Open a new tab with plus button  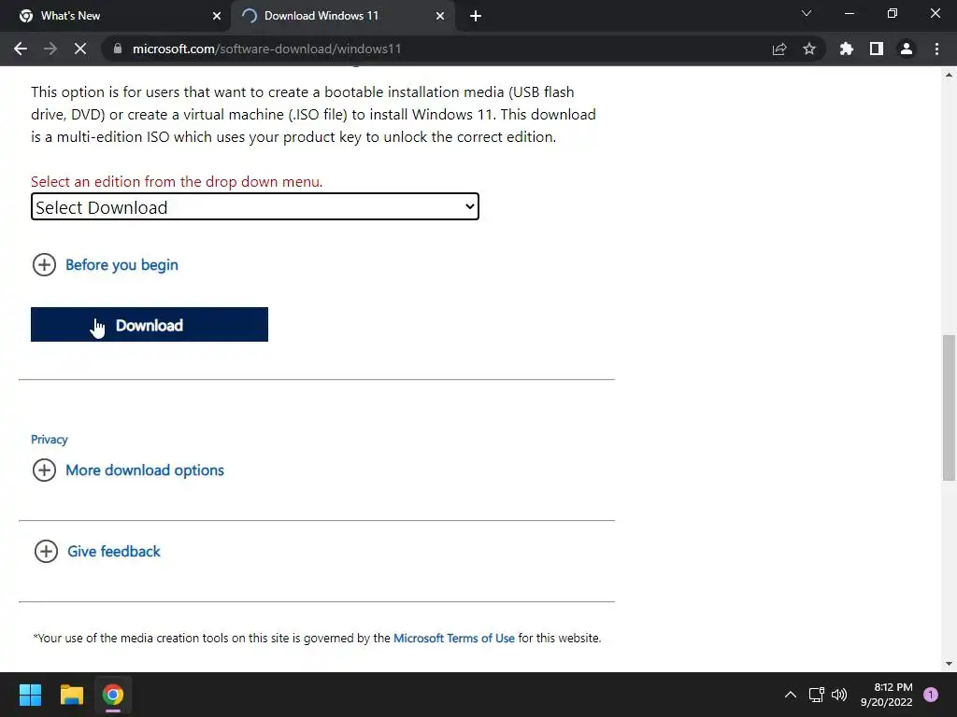(476, 16)
